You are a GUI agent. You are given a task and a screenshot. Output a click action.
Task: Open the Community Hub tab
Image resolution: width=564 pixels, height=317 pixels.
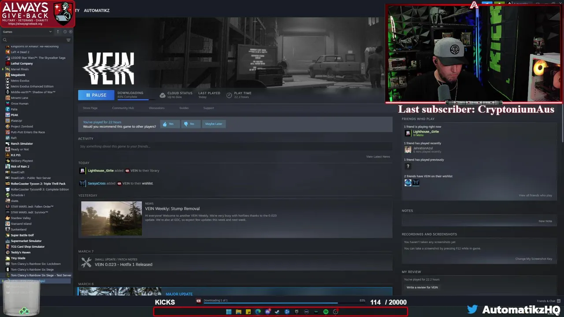click(123, 108)
